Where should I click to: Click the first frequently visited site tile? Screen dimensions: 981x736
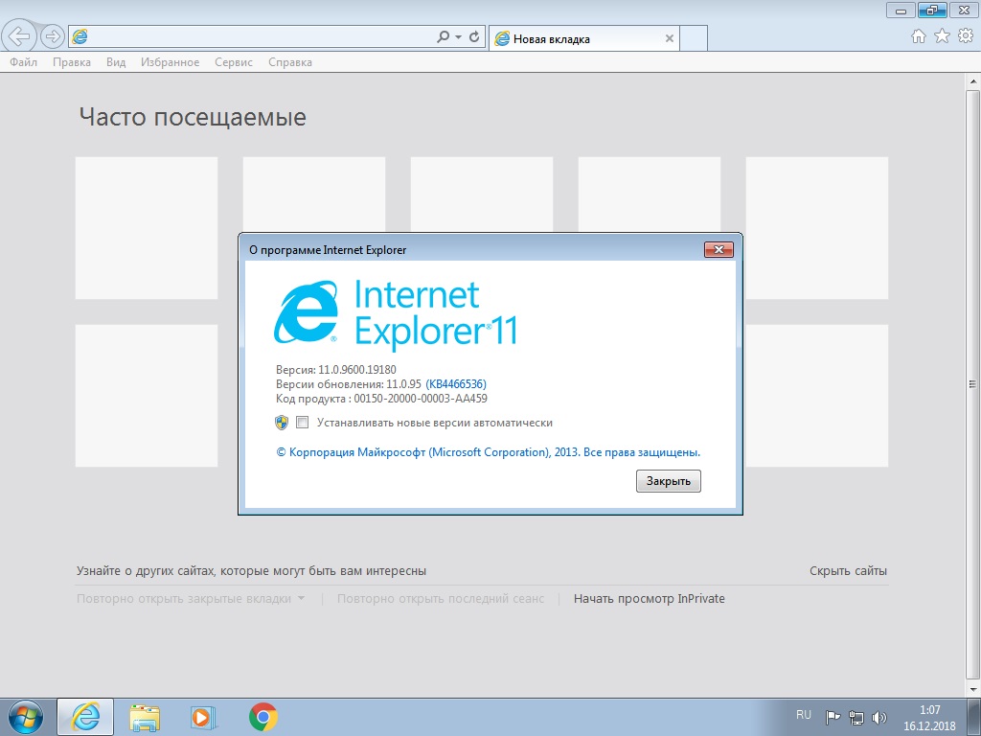(x=147, y=228)
